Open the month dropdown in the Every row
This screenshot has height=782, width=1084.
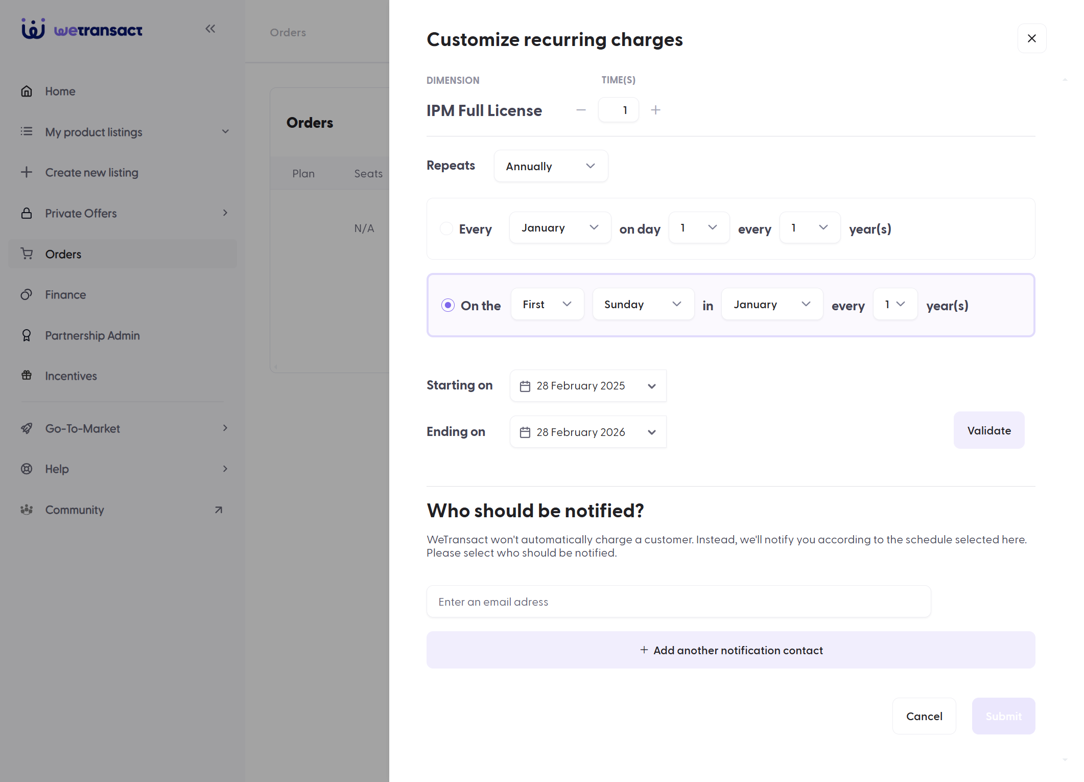(x=560, y=227)
